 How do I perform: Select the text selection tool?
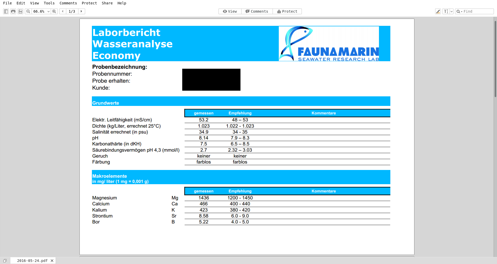tap(446, 11)
